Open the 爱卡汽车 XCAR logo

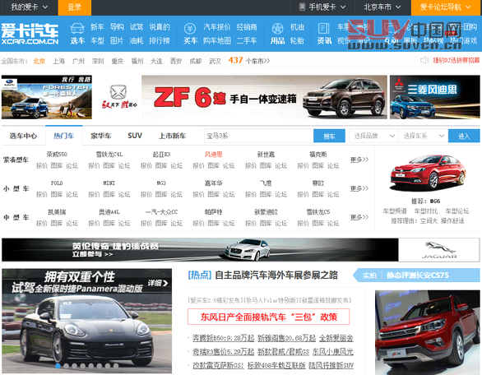click(30, 34)
